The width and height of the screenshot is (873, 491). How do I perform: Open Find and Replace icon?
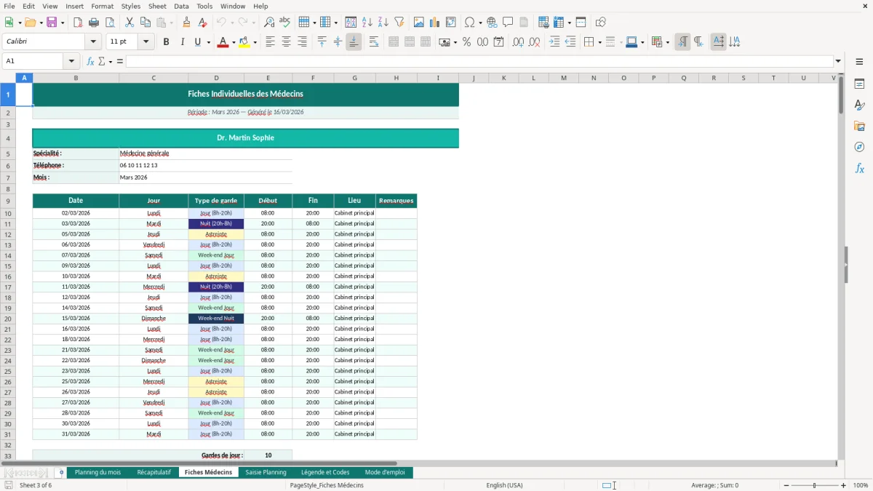click(x=269, y=23)
